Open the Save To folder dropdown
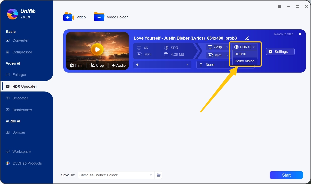 [116, 175]
